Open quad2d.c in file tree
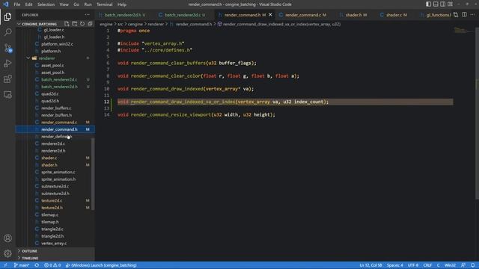The width and height of the screenshot is (479, 269). pyautogui.click(x=50, y=93)
